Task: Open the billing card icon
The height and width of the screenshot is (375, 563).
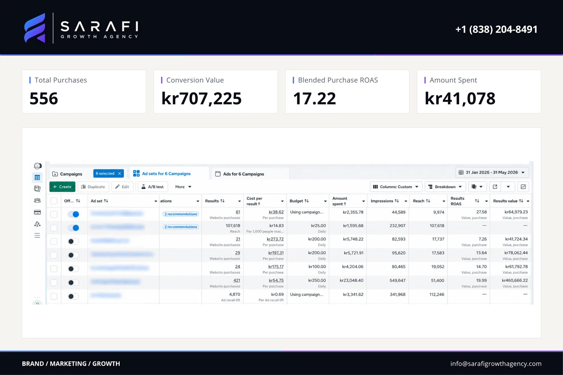Action: pyautogui.click(x=37, y=212)
